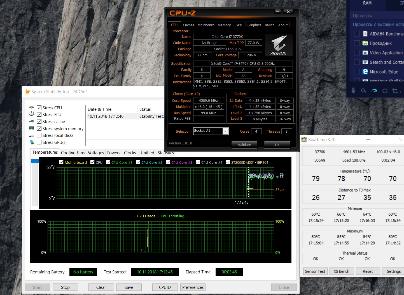Click the chip icon beside Stress cache
The width and height of the screenshot is (404, 295).
click(x=32, y=121)
